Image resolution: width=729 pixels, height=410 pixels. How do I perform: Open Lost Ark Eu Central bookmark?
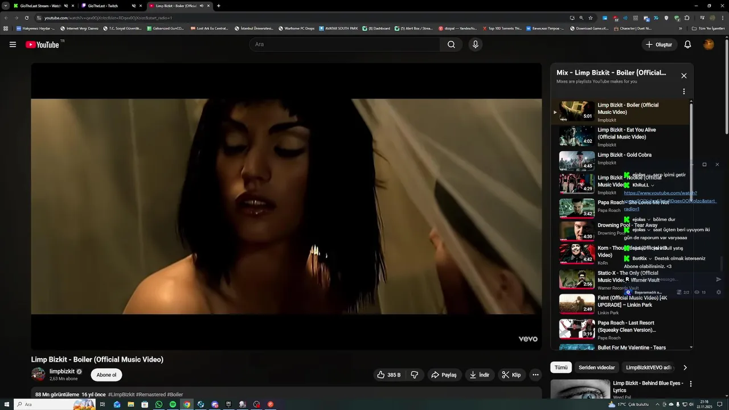click(210, 28)
